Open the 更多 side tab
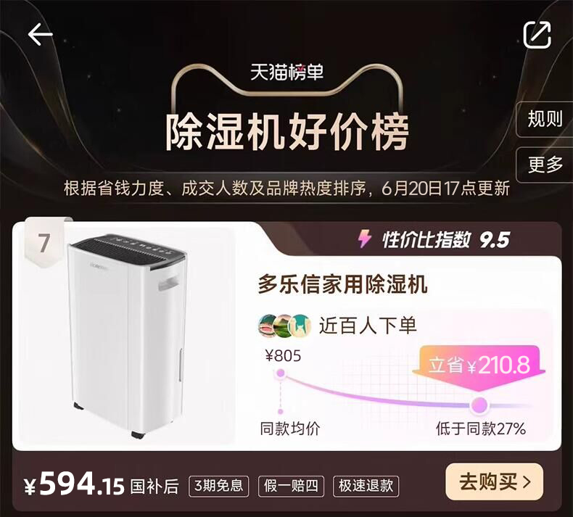This screenshot has width=573, height=517. pos(545,165)
